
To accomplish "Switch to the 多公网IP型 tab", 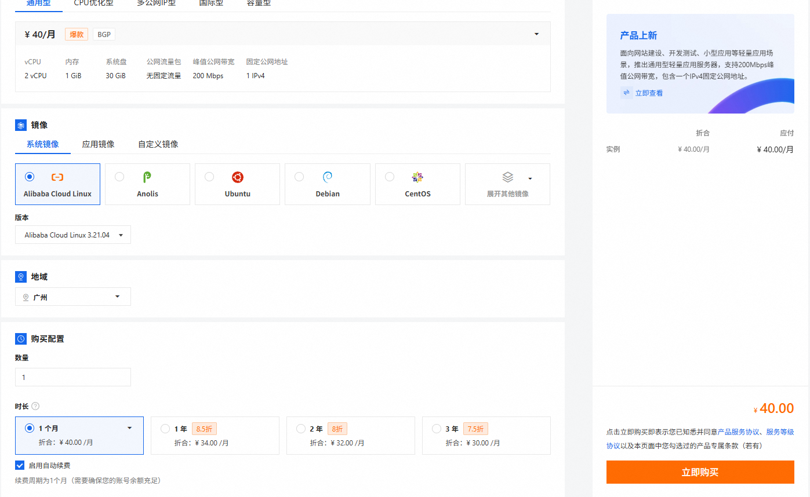I will click(157, 3).
